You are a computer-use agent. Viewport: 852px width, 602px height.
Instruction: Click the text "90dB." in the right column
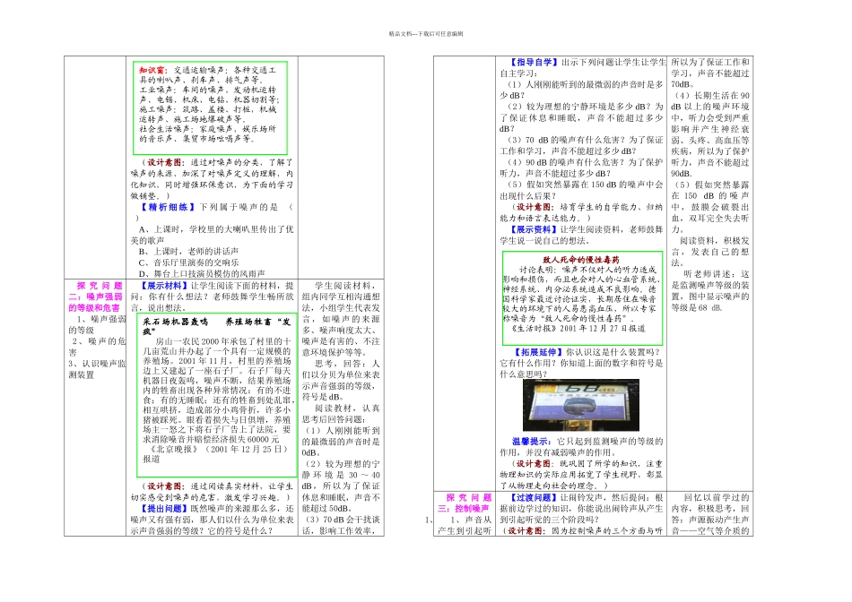(x=682, y=173)
